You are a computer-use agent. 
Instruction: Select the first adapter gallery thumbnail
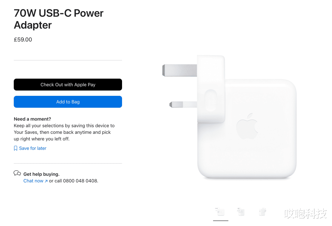[x=220, y=212]
